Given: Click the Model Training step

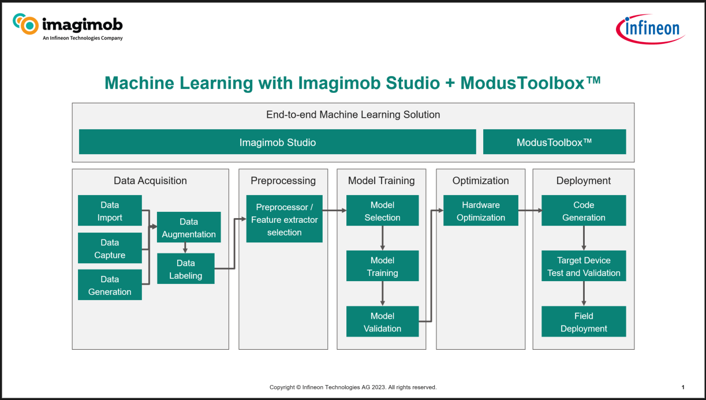Looking at the screenshot, I should point(382,266).
